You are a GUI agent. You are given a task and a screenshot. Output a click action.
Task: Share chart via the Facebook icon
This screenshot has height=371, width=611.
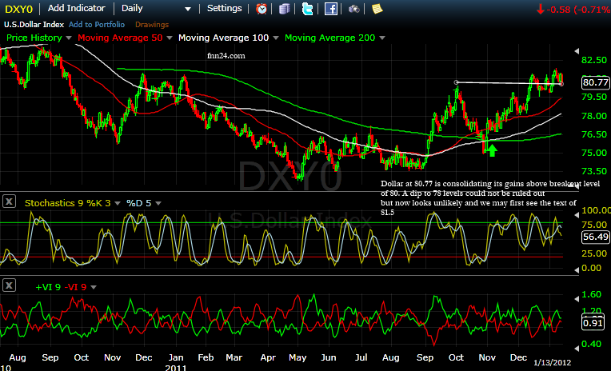331,9
